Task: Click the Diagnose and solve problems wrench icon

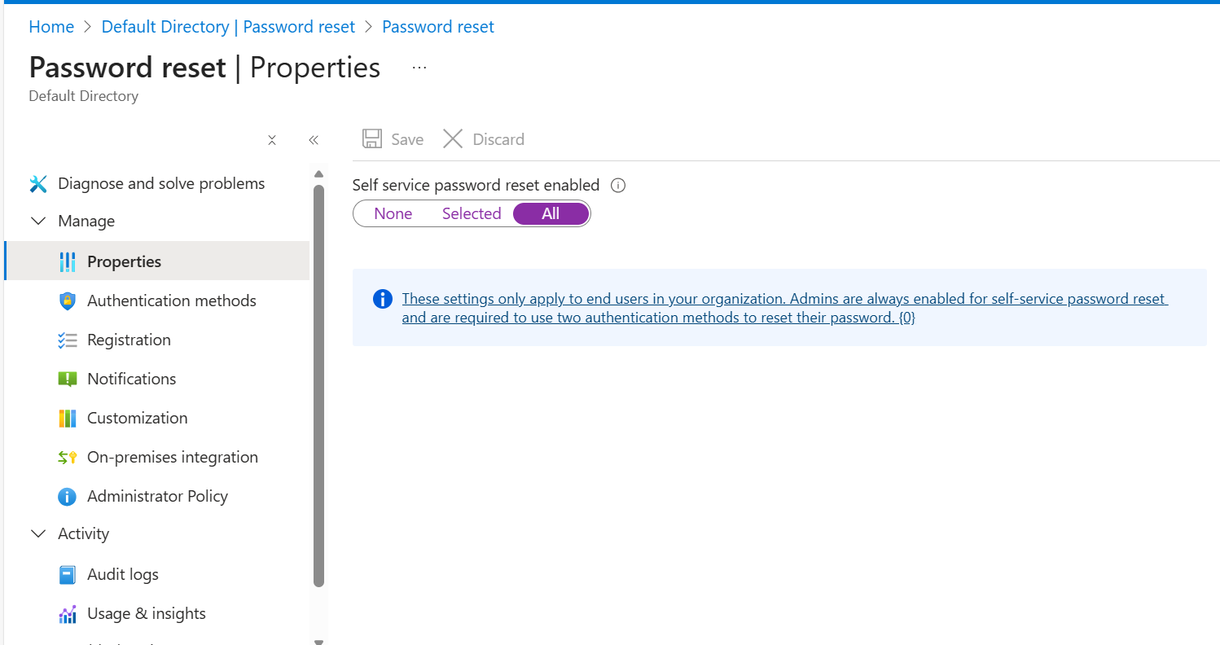Action: pos(38,184)
